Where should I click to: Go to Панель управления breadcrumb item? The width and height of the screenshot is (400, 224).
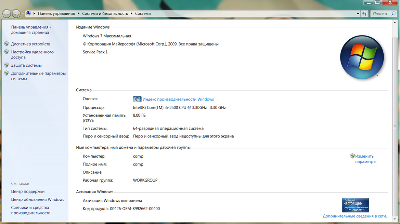[56, 14]
